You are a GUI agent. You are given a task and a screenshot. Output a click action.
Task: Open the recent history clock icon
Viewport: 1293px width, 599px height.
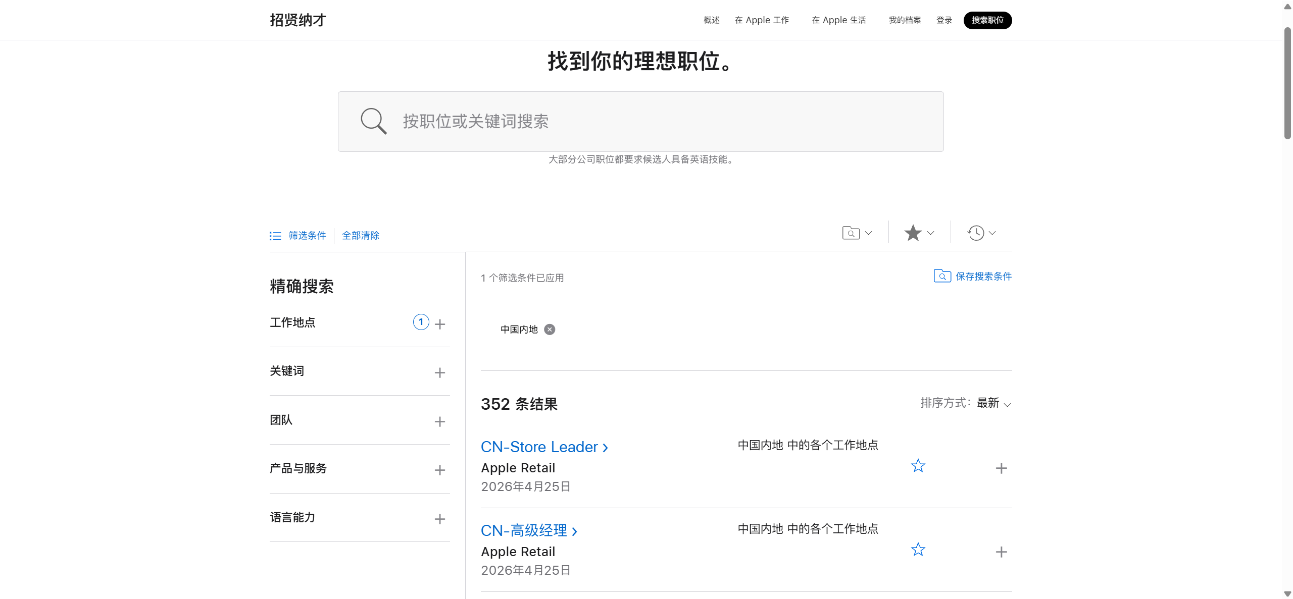click(976, 233)
